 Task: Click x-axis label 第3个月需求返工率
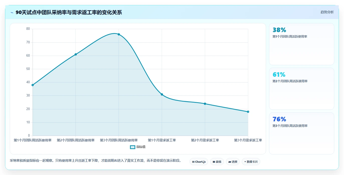pos(248,140)
